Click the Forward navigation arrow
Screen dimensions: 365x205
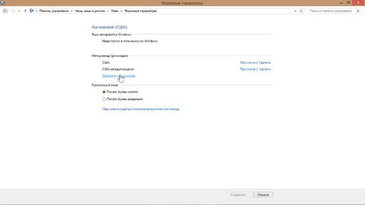[x=13, y=11]
